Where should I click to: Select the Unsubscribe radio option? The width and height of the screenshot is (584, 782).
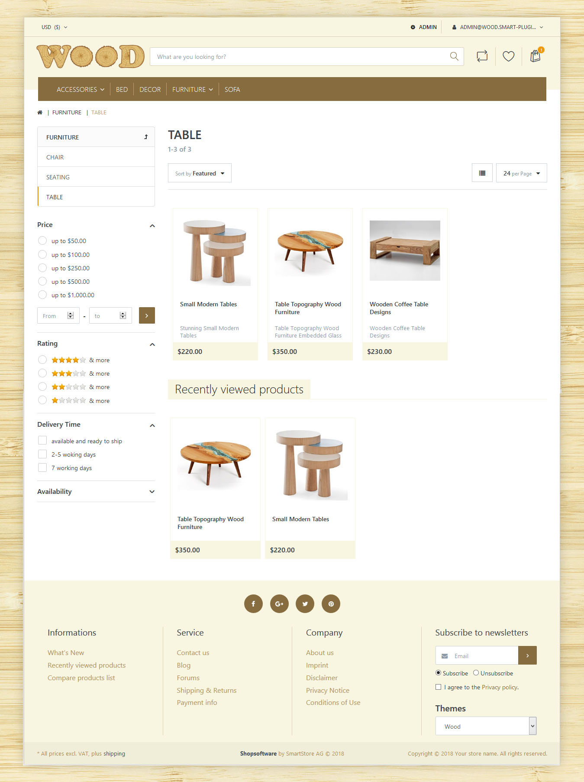point(476,673)
